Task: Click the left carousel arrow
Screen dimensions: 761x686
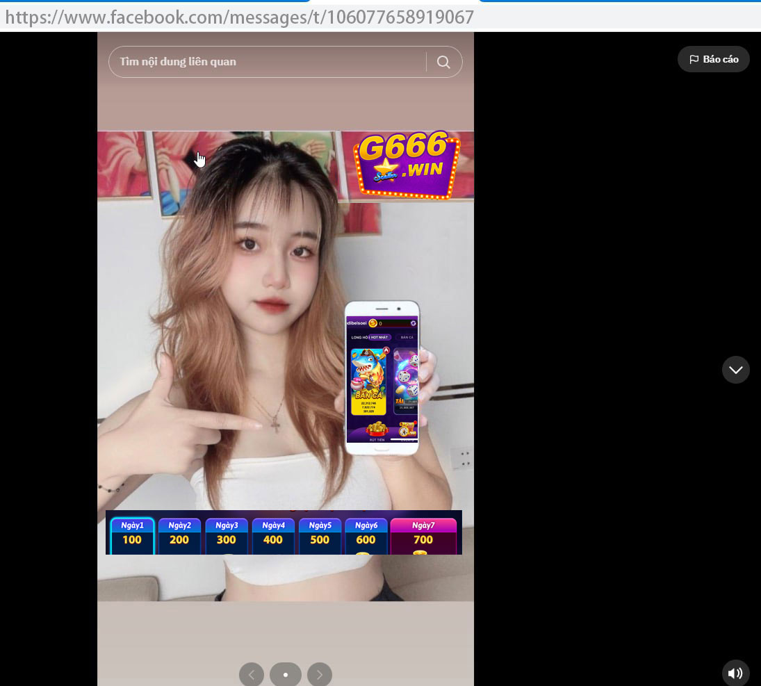Action: pos(252,674)
